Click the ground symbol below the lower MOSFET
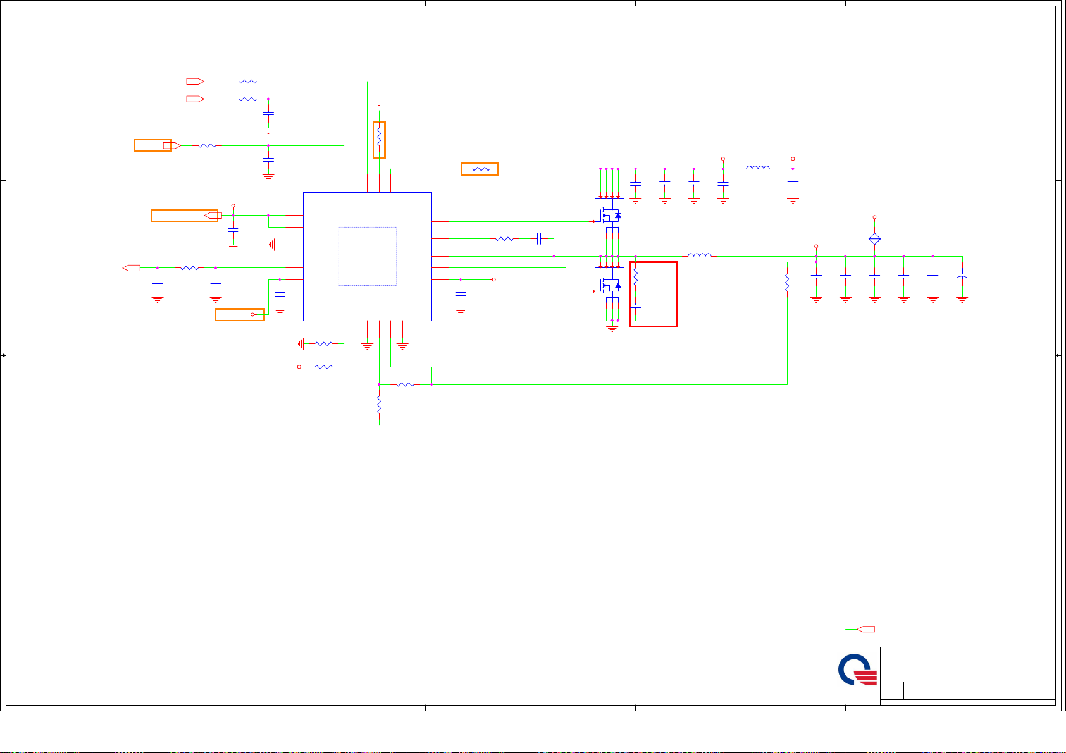 coord(612,329)
